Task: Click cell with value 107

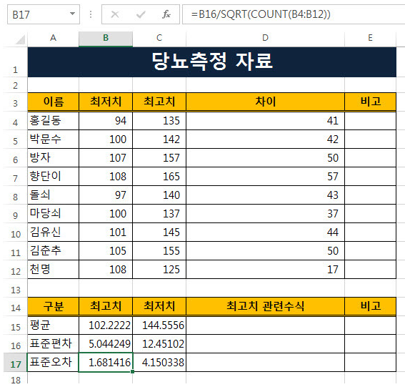Action: point(106,158)
